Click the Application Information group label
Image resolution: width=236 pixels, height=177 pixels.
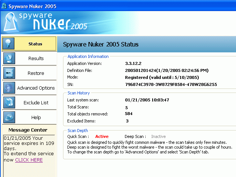pos(88,56)
